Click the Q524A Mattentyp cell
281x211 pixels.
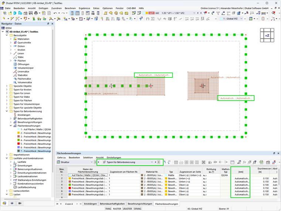[226, 175]
